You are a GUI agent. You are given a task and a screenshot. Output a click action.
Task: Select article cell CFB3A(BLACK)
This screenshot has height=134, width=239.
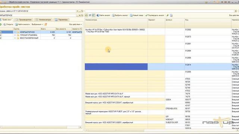click(x=175, y=108)
